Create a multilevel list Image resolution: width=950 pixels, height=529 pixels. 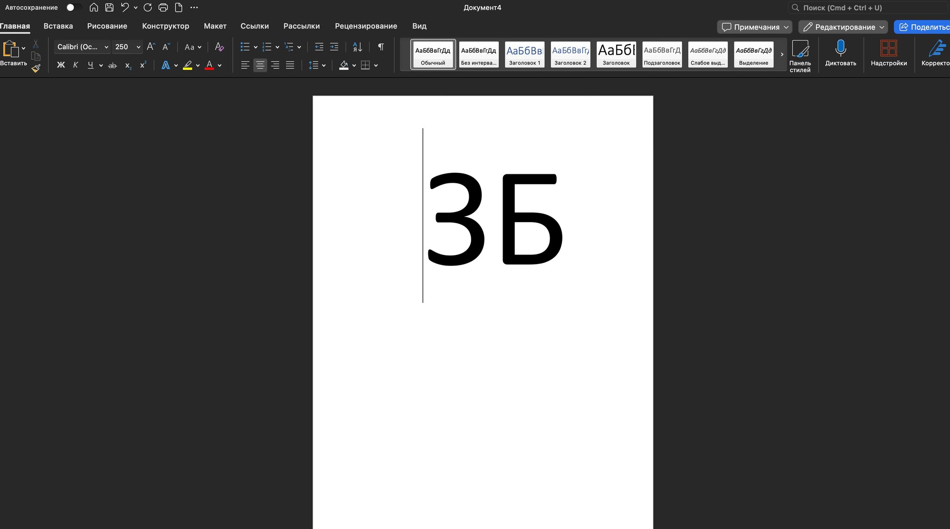pyautogui.click(x=289, y=47)
